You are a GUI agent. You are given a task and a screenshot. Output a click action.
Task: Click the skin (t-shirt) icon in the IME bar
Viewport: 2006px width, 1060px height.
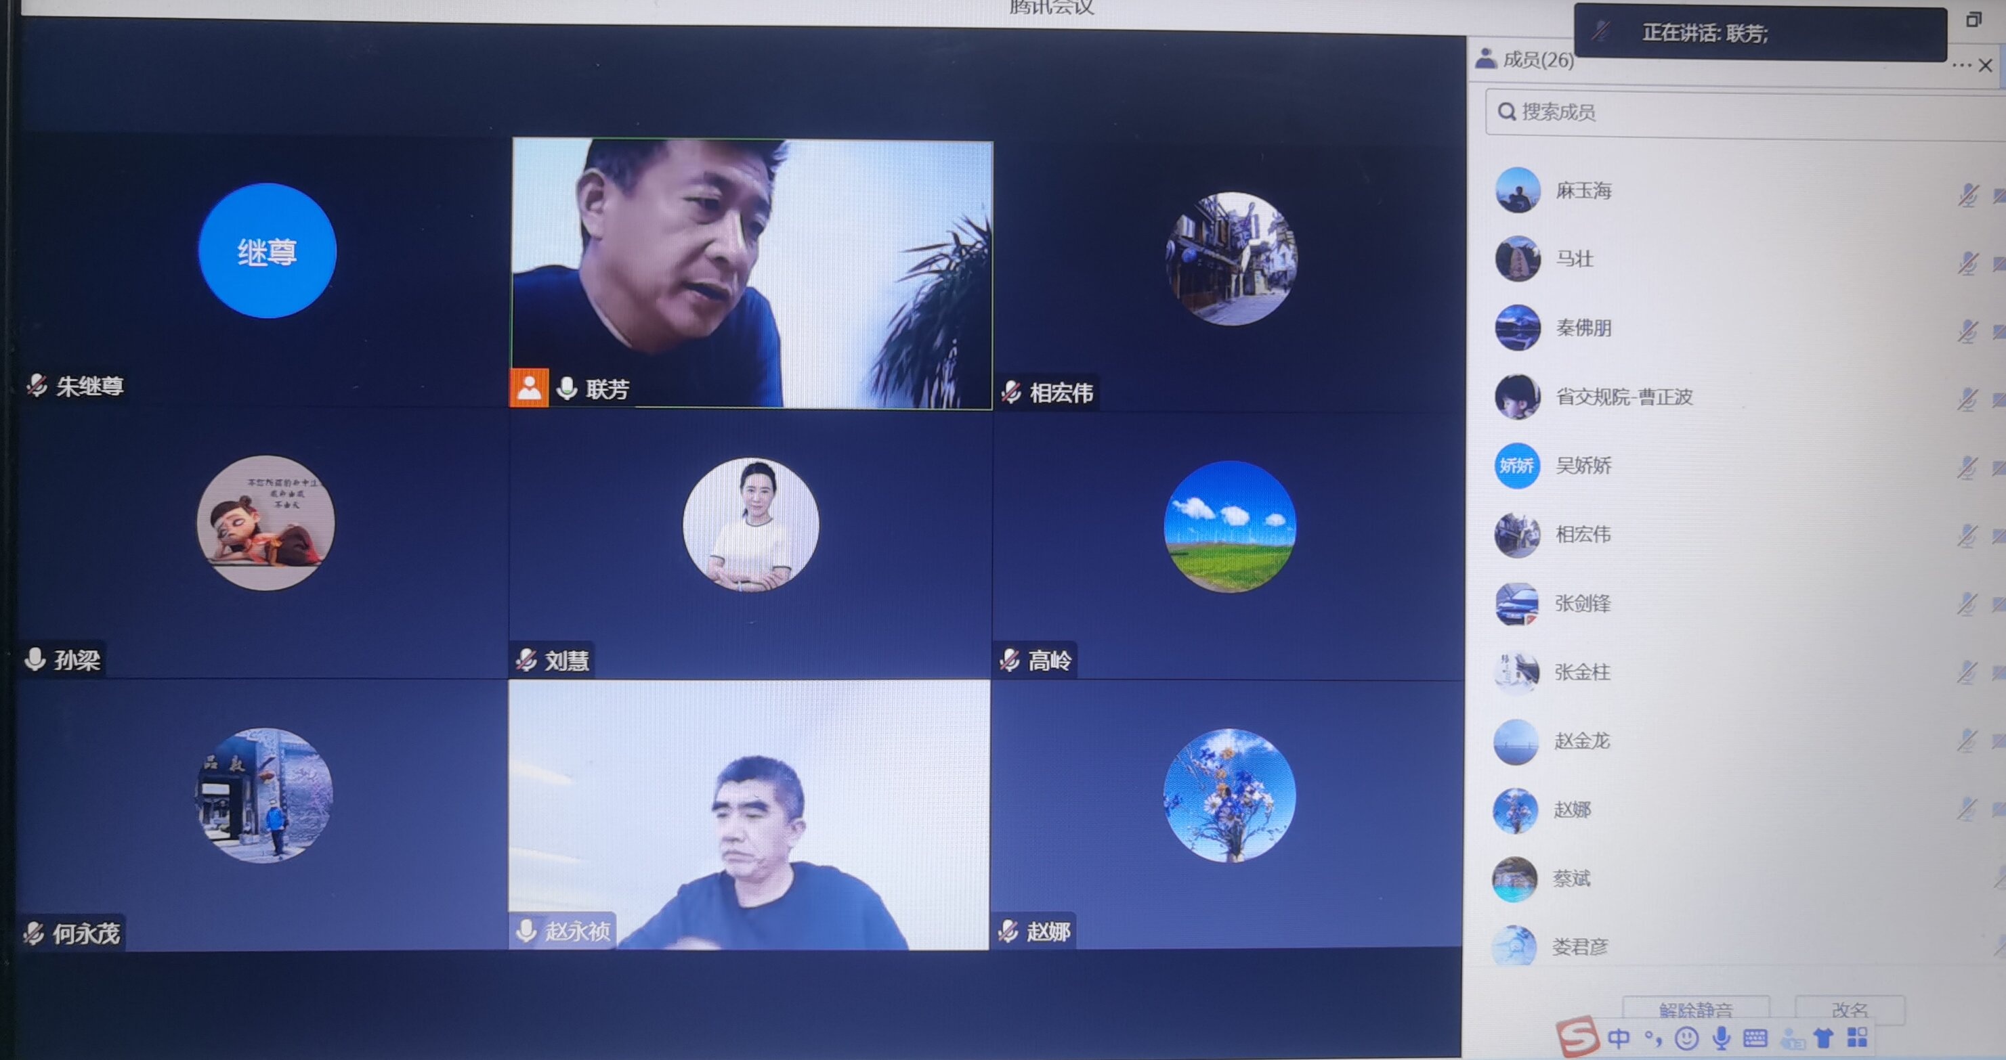tap(1823, 1038)
